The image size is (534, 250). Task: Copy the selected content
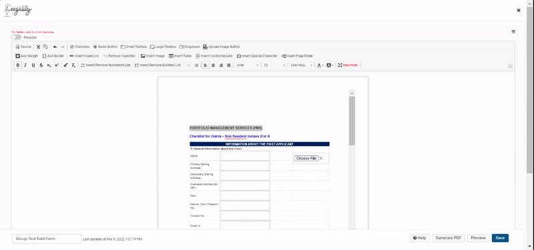pos(45,47)
